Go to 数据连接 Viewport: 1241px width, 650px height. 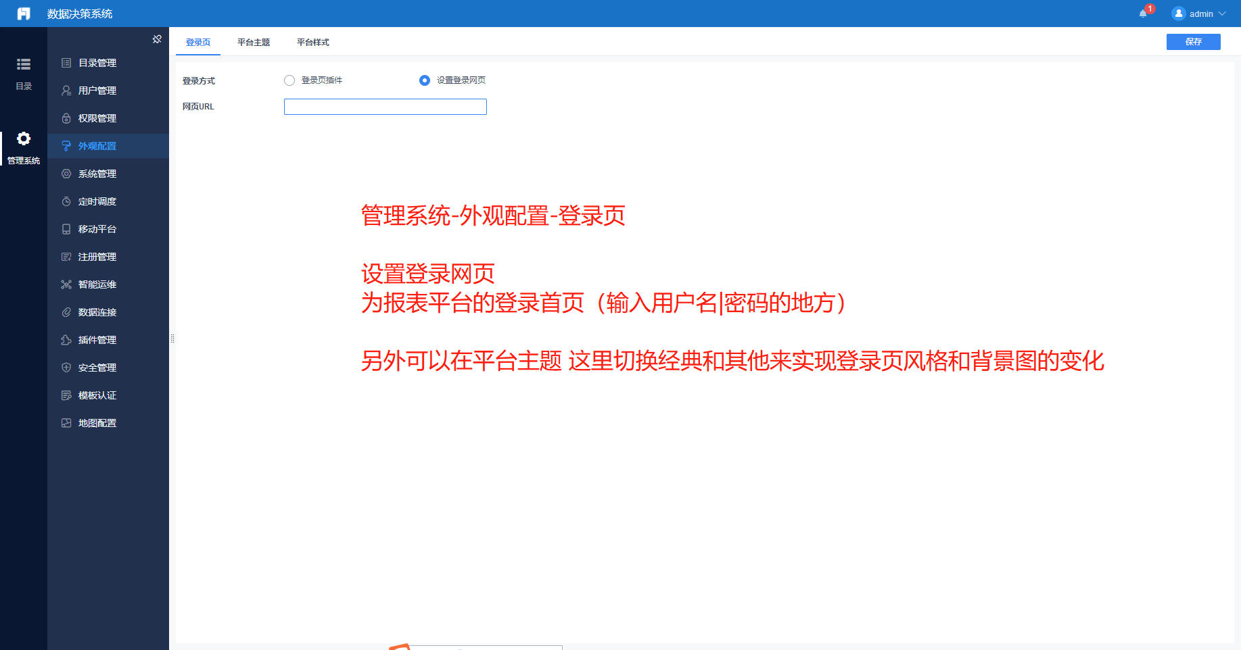pos(108,312)
